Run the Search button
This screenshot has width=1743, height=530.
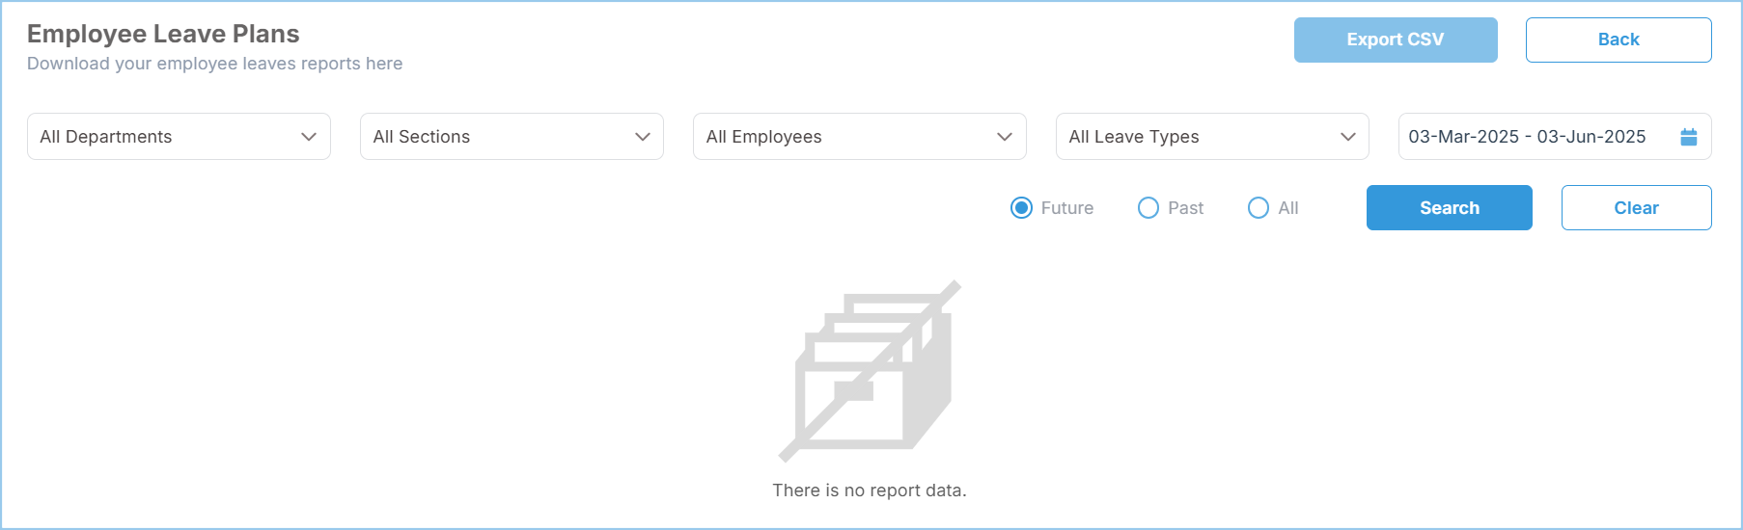[1450, 208]
